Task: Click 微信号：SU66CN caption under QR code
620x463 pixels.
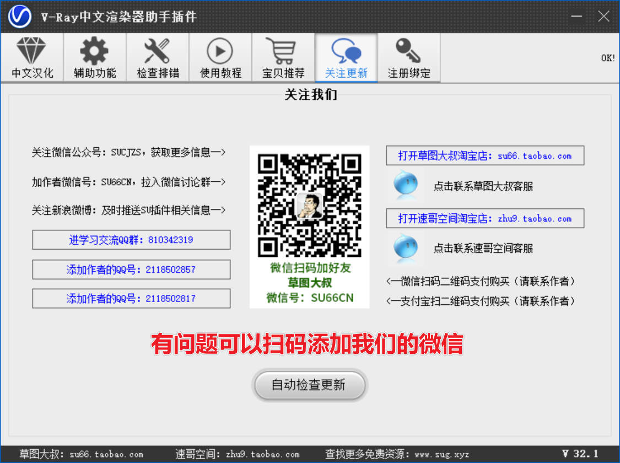Action: click(310, 298)
